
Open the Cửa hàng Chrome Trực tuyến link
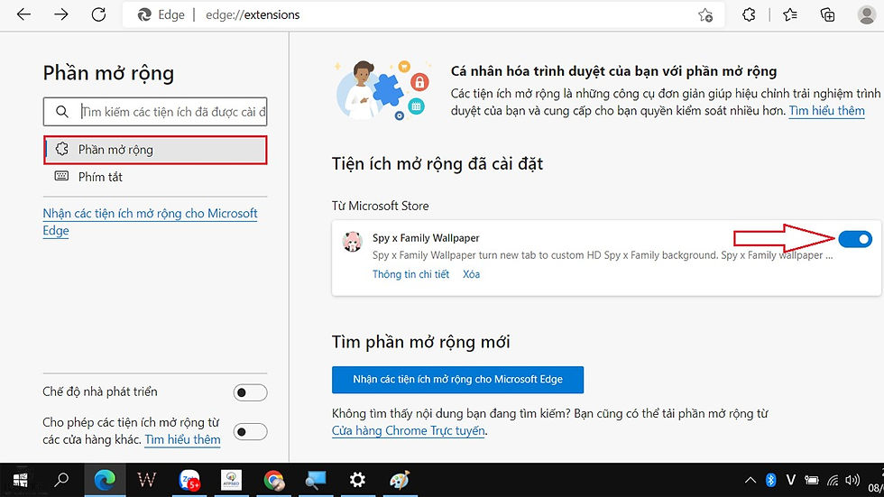point(408,431)
